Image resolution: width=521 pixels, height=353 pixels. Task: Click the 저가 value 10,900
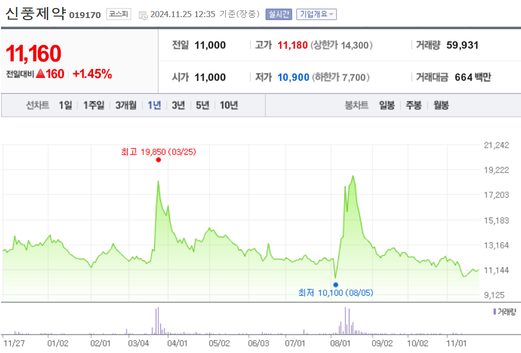click(x=293, y=77)
